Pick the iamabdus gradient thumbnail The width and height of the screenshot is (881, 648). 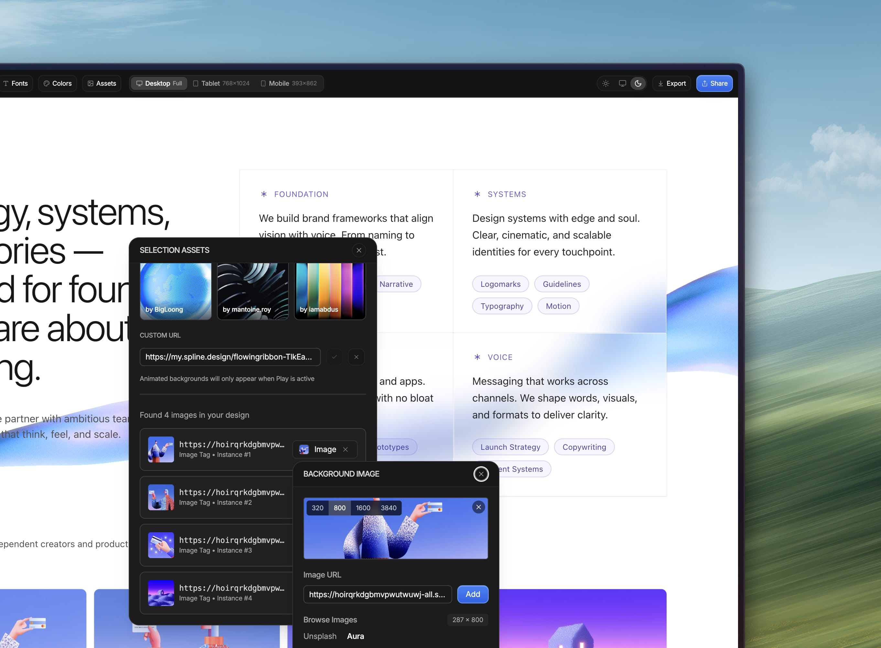click(330, 291)
